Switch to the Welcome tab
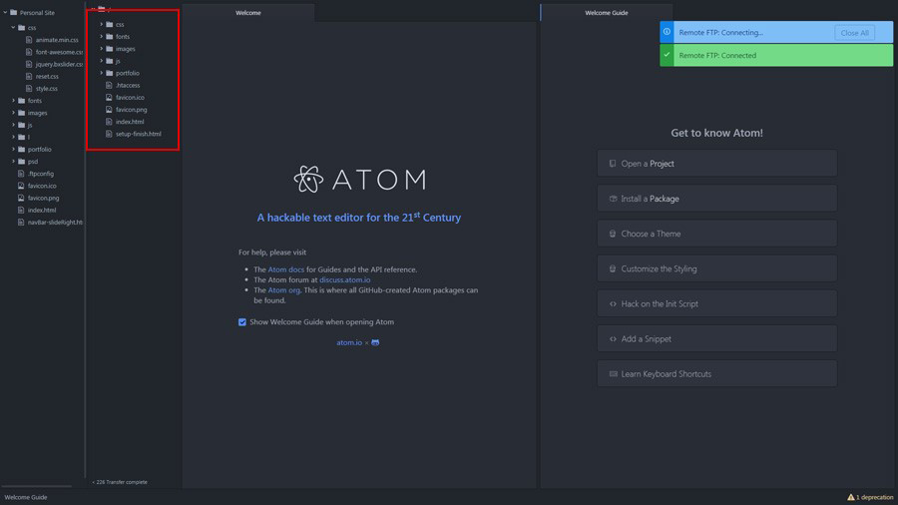This screenshot has width=898, height=505. tap(248, 13)
